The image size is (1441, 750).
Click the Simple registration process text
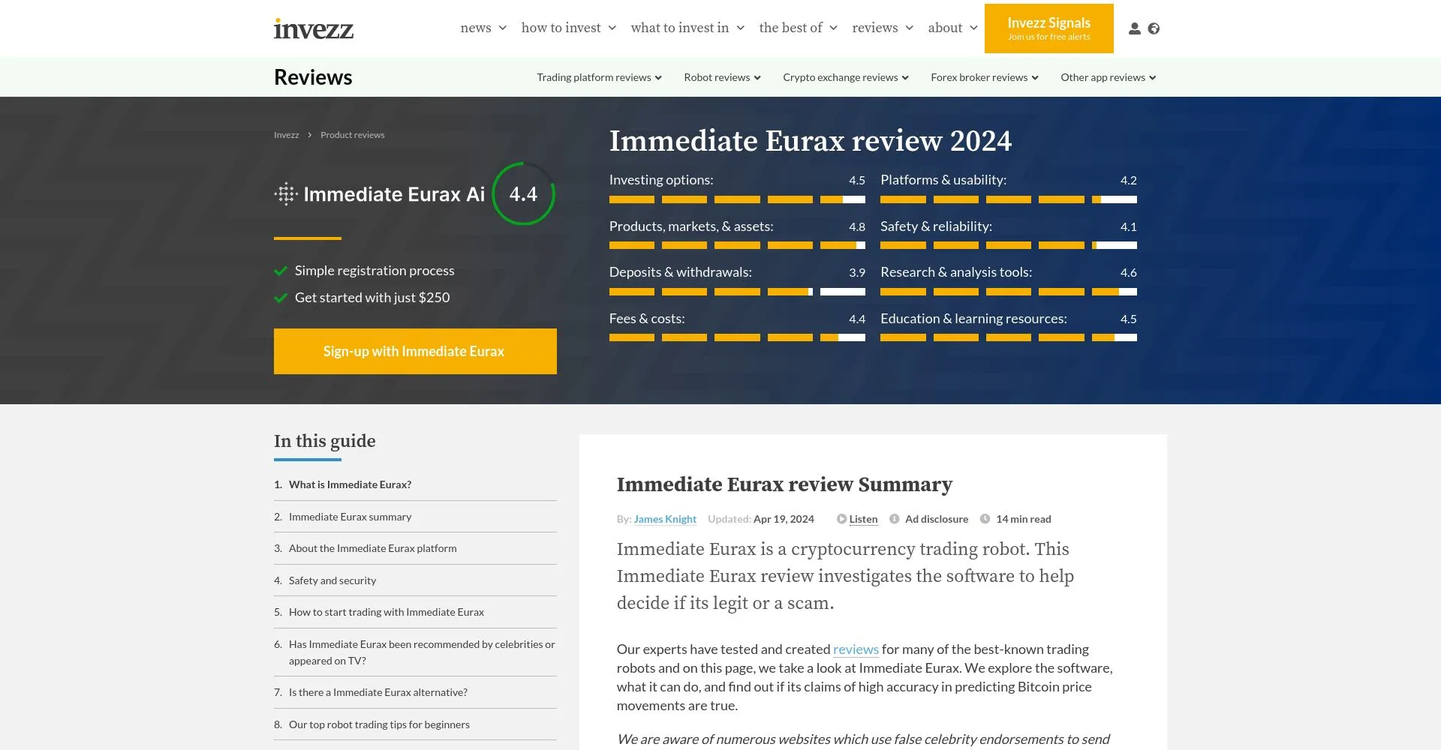pos(375,271)
